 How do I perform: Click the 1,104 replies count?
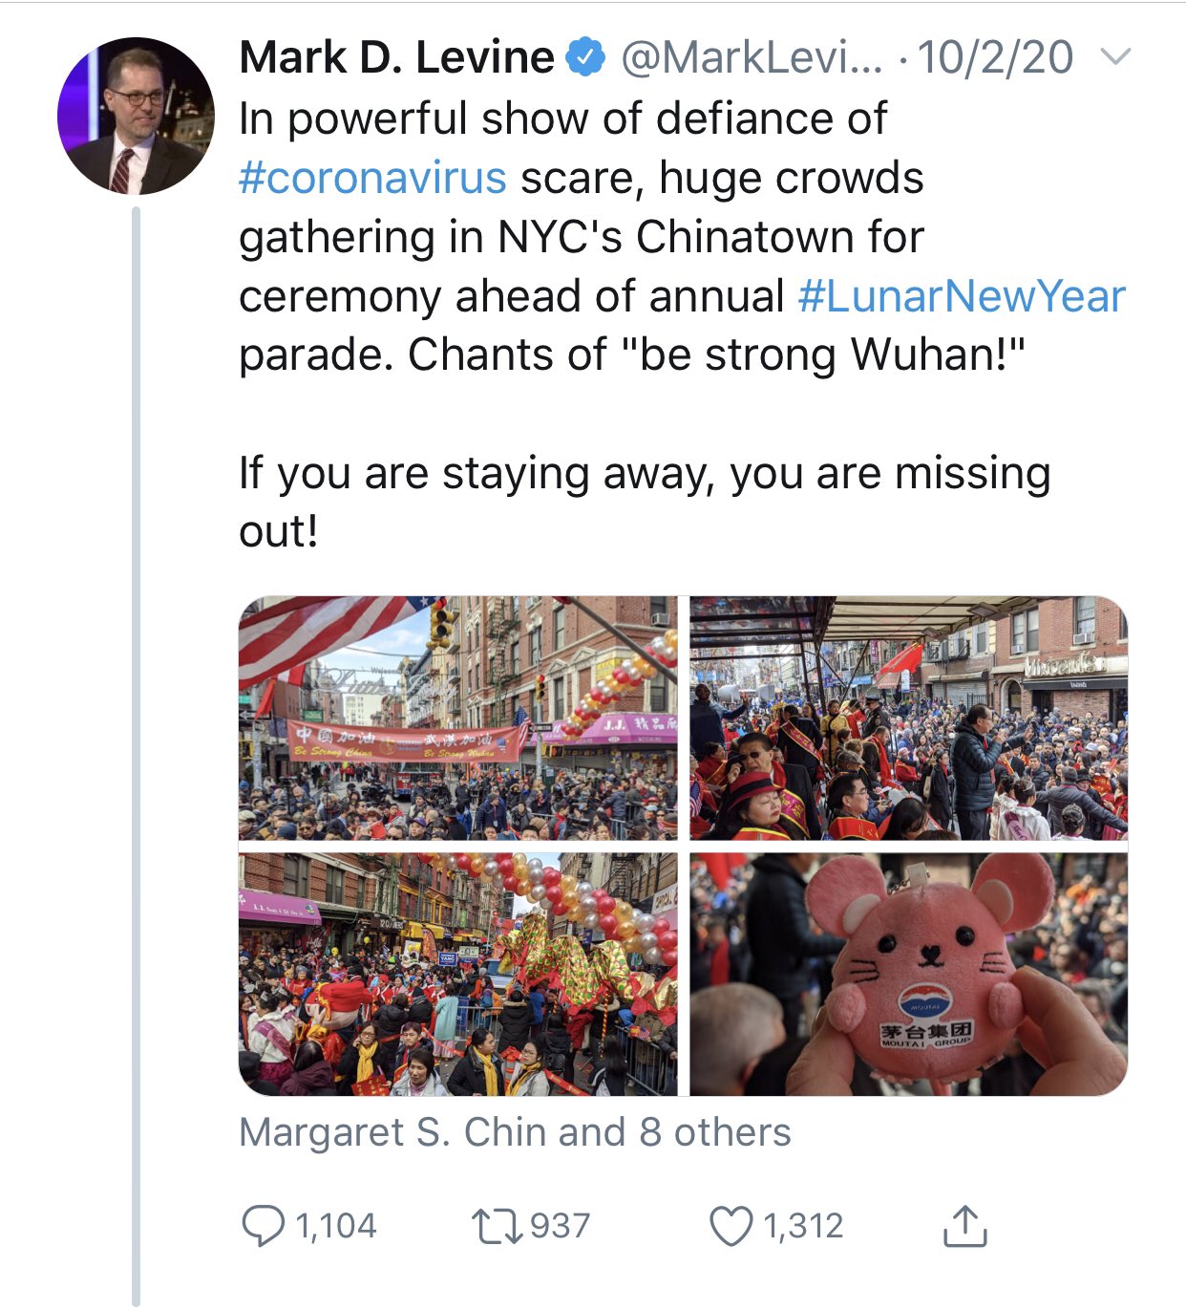336,1226
